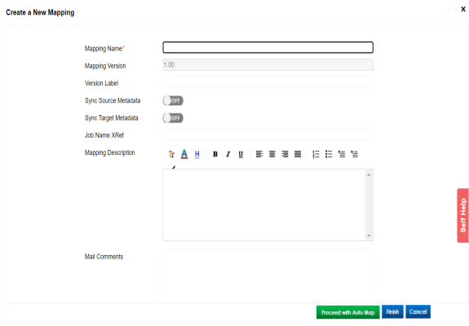
Task: Click the Sync Source Metadata label
Action: [113, 100]
